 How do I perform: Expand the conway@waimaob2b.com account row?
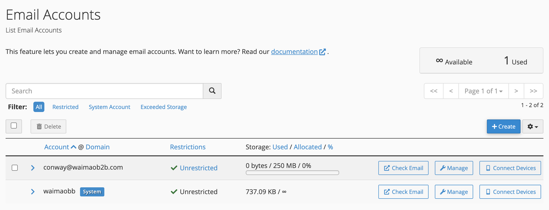(33, 168)
